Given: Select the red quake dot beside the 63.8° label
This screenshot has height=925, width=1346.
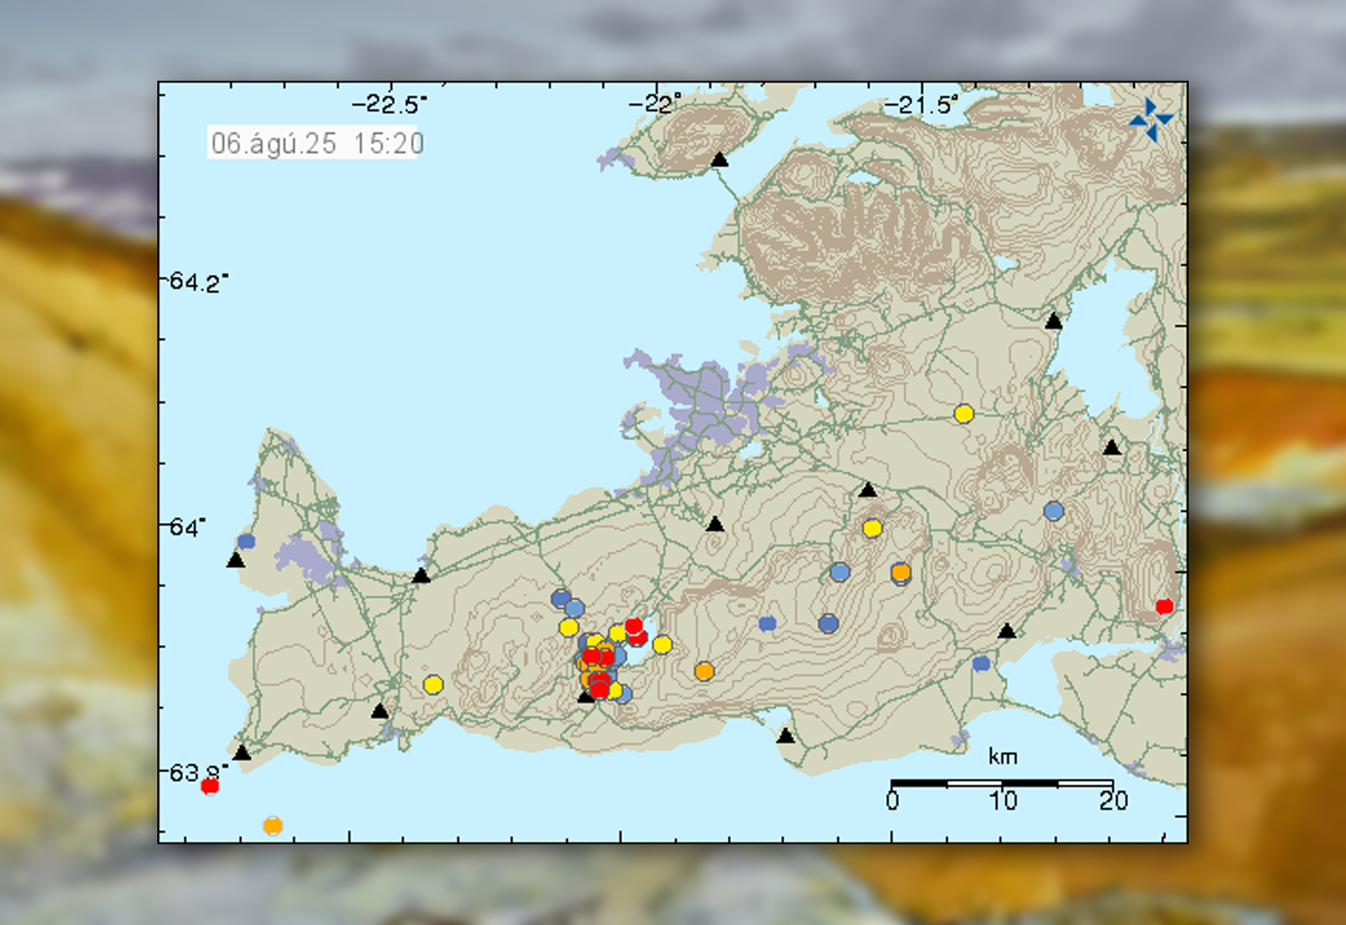Looking at the screenshot, I should tap(210, 786).
